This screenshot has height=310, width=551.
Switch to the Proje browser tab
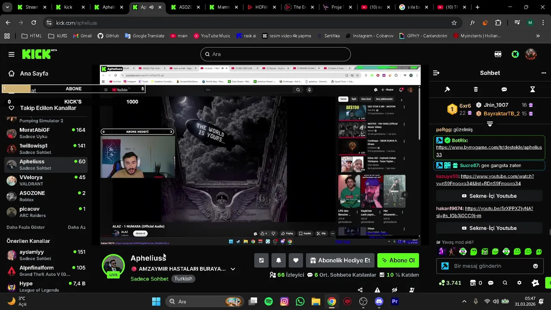pyautogui.click(x=339, y=7)
